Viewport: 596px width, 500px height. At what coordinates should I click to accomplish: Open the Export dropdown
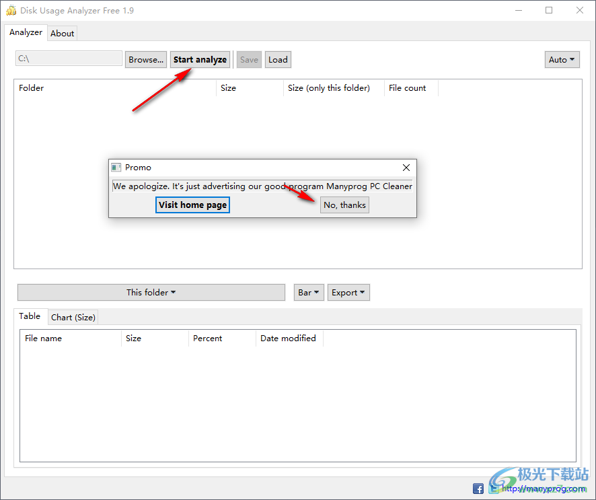[348, 292]
